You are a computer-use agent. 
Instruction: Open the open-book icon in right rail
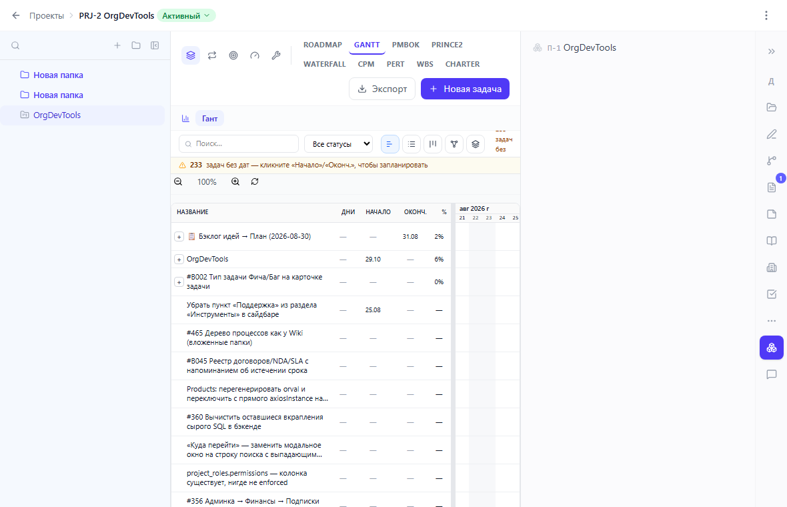point(772,241)
